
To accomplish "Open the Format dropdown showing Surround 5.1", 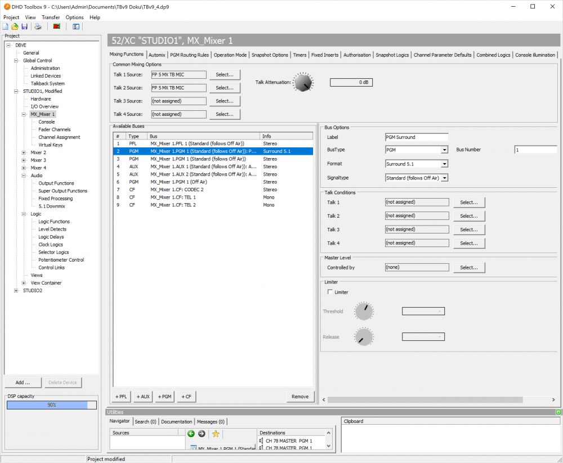I will (444, 163).
